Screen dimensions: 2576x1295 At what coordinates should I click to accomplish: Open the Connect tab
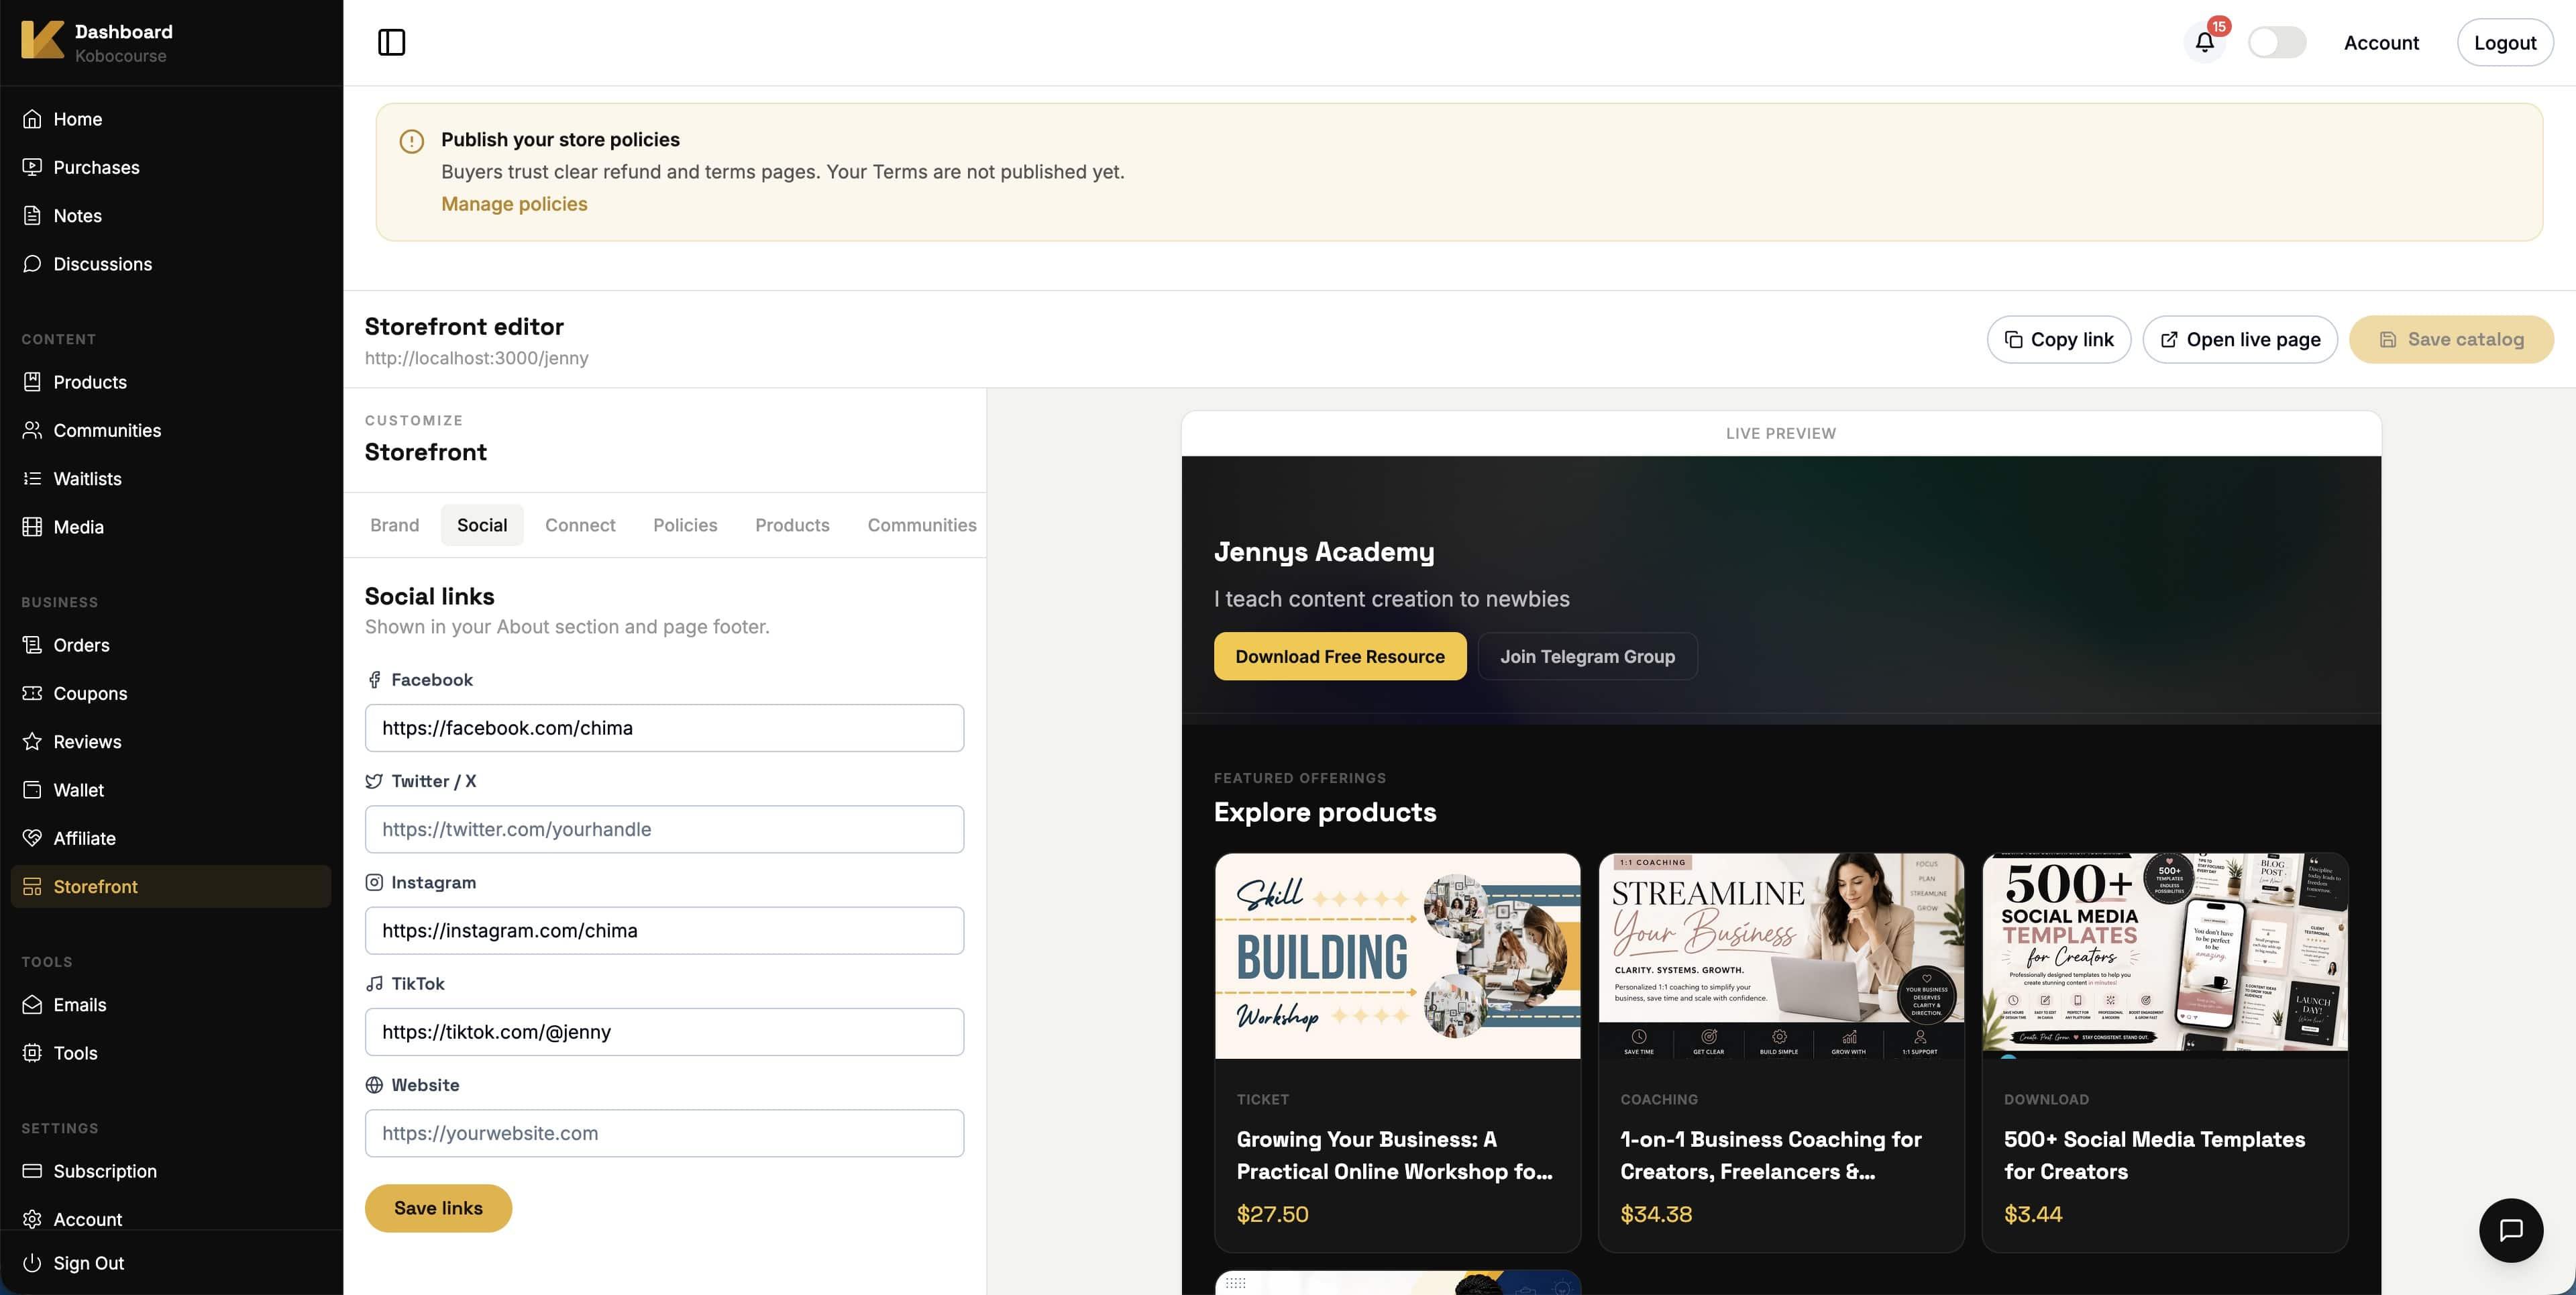[580, 525]
